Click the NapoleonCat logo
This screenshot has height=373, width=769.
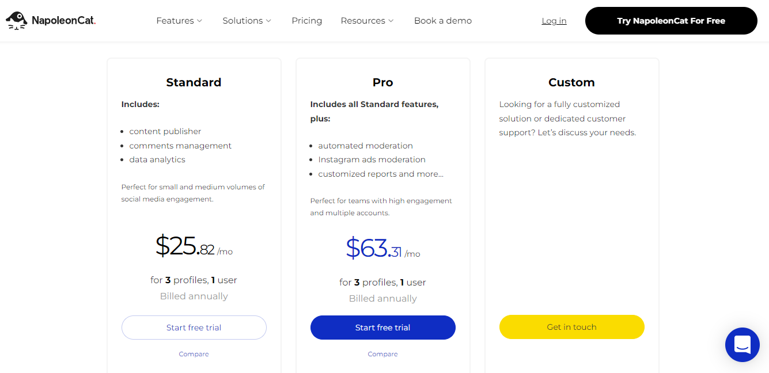(51, 21)
